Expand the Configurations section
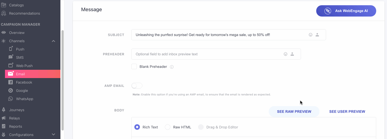Screen dimensions: 387x139 53,135
